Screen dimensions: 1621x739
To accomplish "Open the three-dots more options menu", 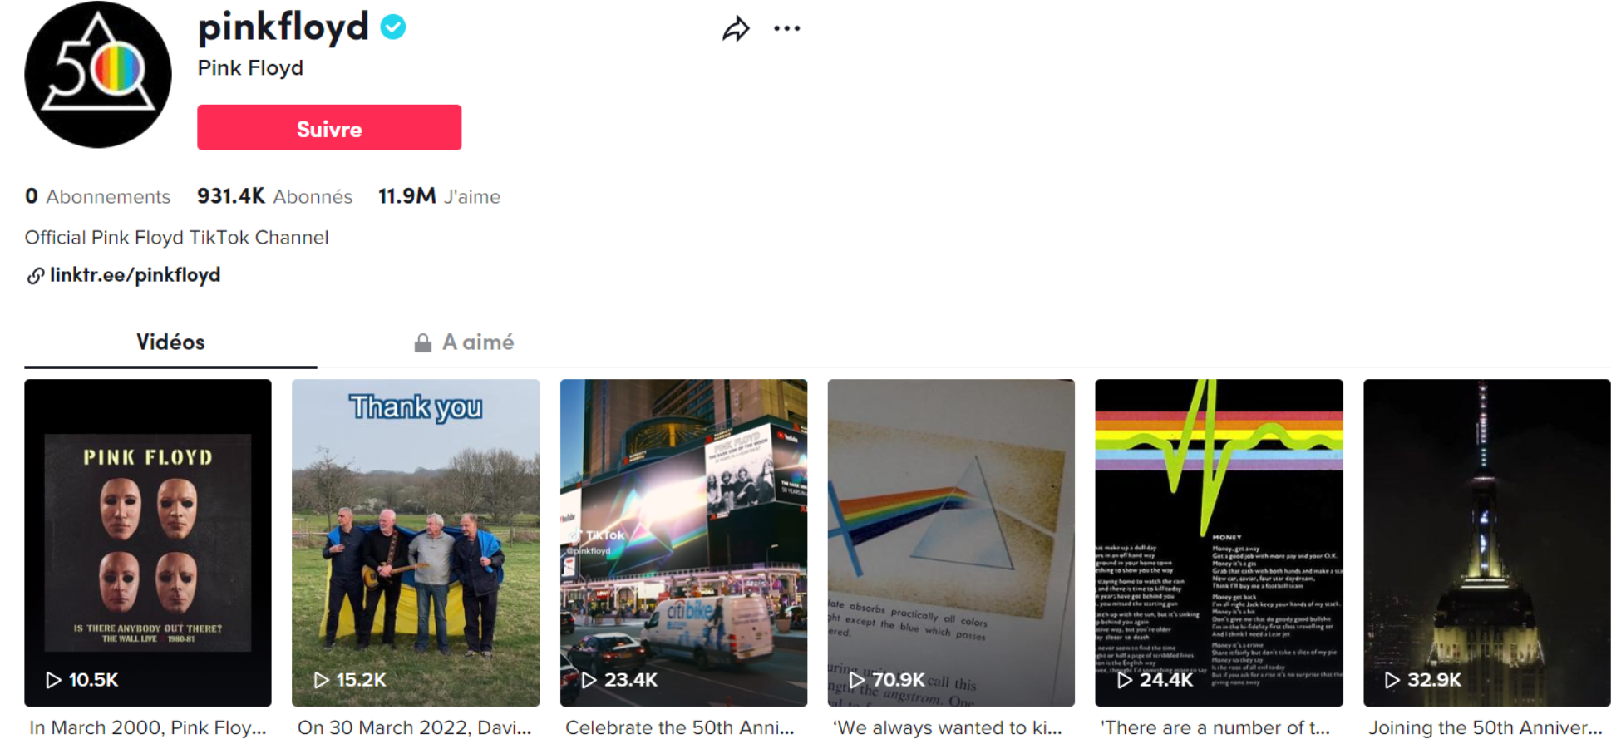I will [786, 28].
